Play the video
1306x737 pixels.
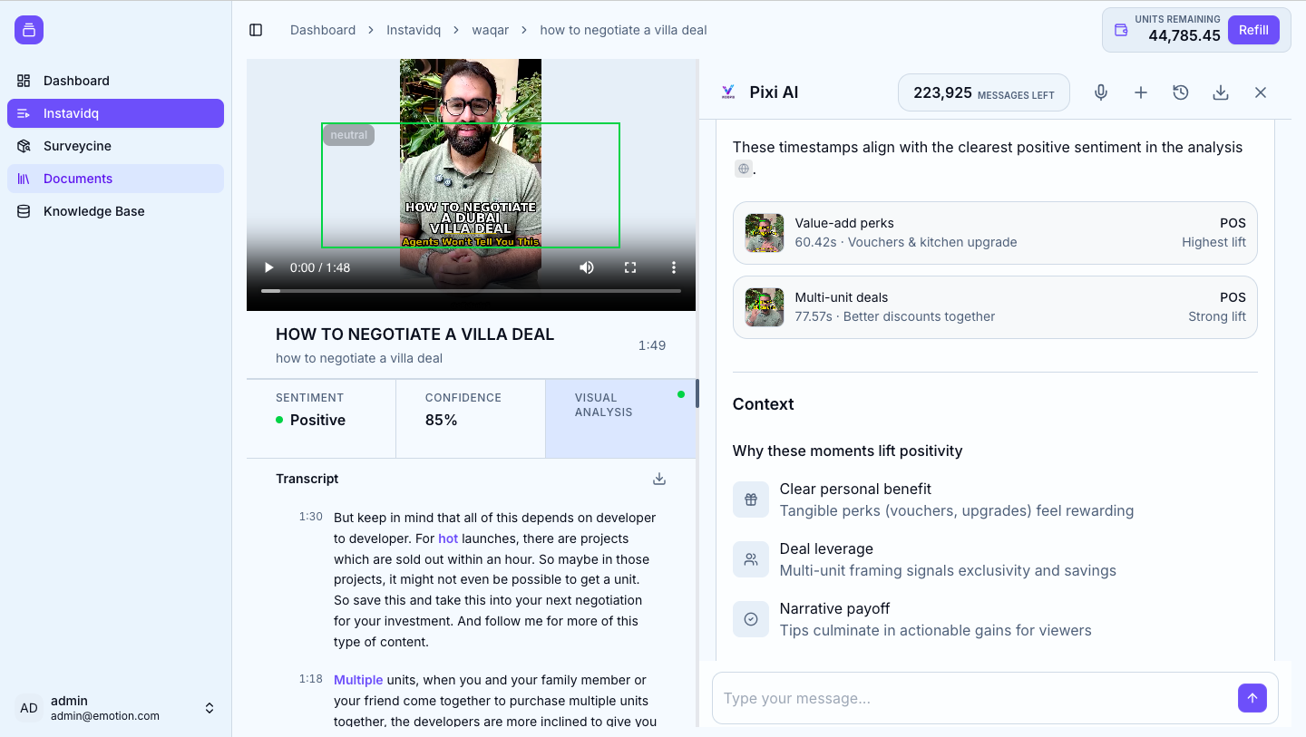tap(268, 267)
